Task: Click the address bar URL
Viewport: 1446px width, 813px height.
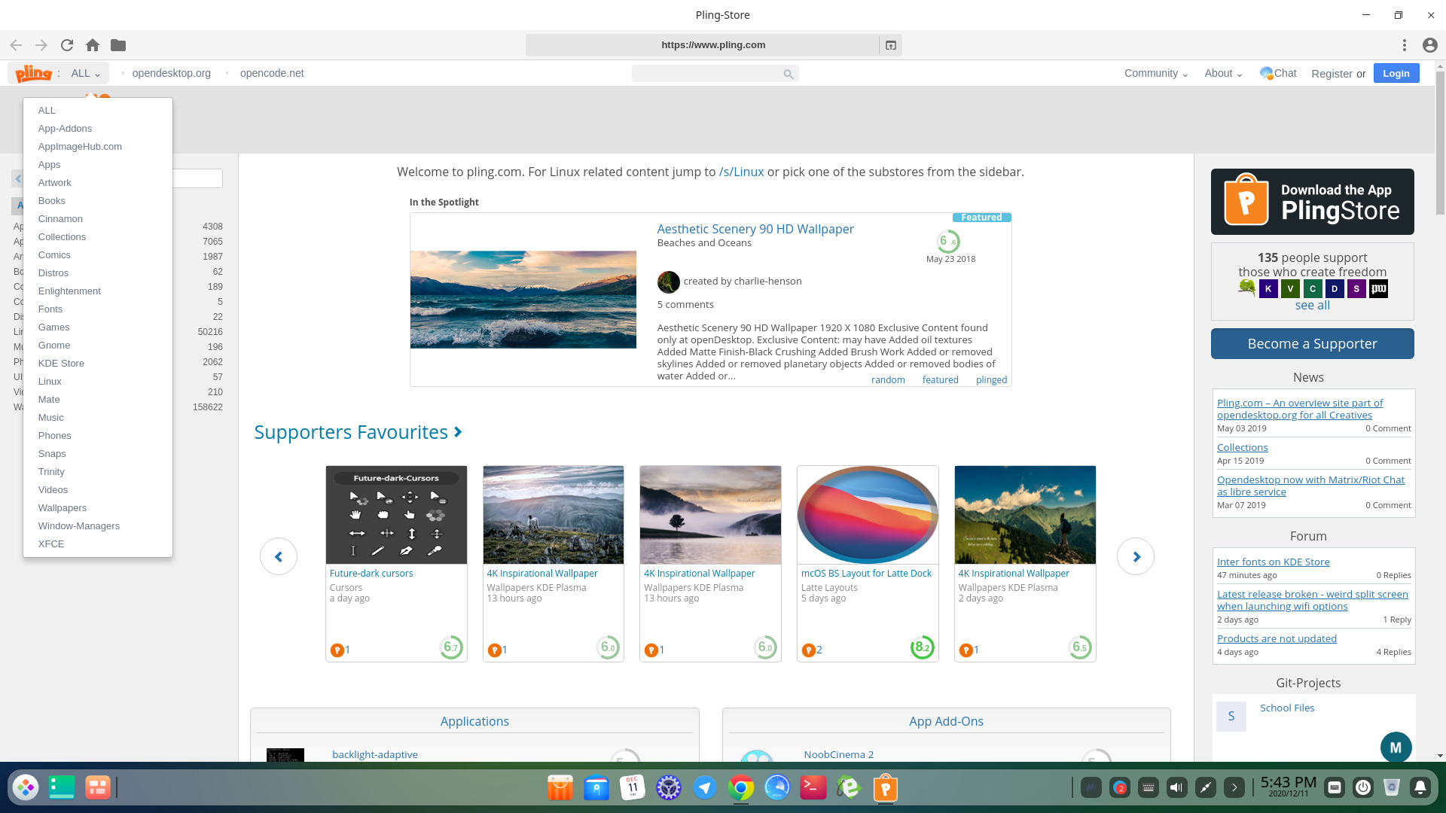Action: click(713, 45)
